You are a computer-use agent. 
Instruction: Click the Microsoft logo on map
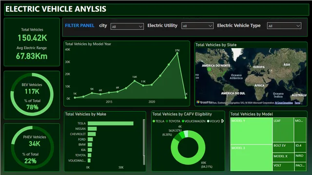pyautogui.click(x=198, y=102)
